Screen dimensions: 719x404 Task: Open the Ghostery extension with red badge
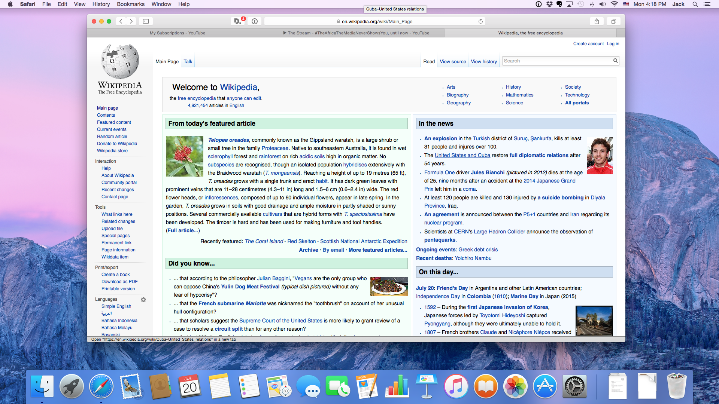(x=238, y=21)
